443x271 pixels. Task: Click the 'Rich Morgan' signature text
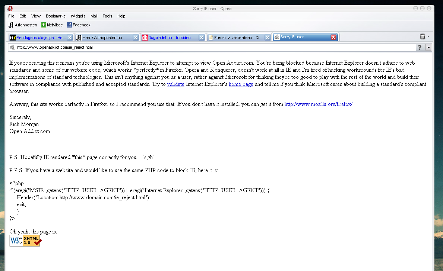(24, 124)
